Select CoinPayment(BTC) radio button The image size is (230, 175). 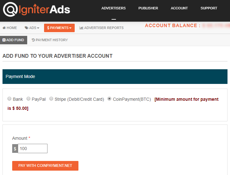coord(109,99)
